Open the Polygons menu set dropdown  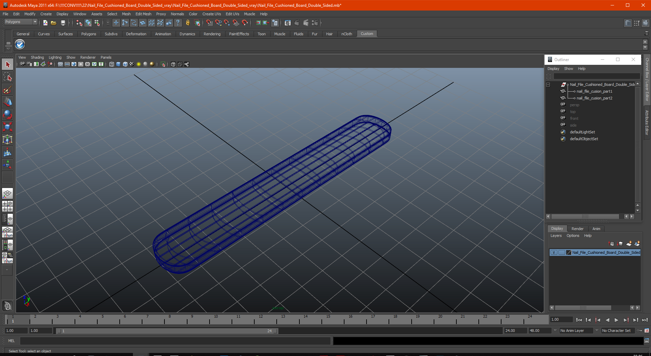(x=21, y=22)
